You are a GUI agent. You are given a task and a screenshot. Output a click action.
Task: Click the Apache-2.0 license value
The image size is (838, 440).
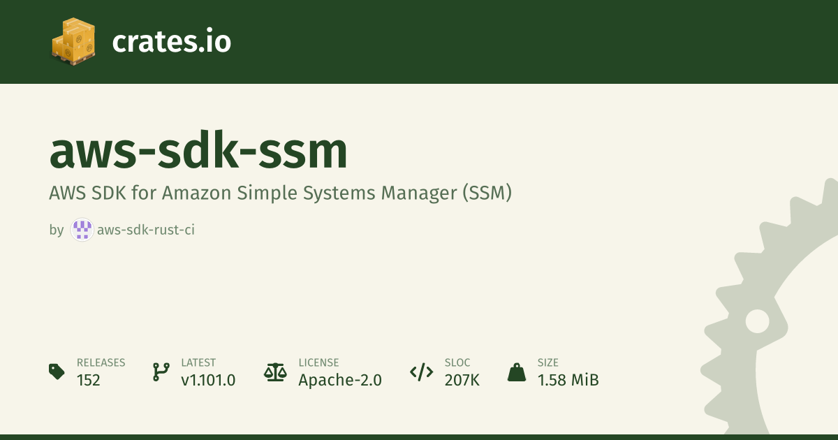tap(340, 380)
